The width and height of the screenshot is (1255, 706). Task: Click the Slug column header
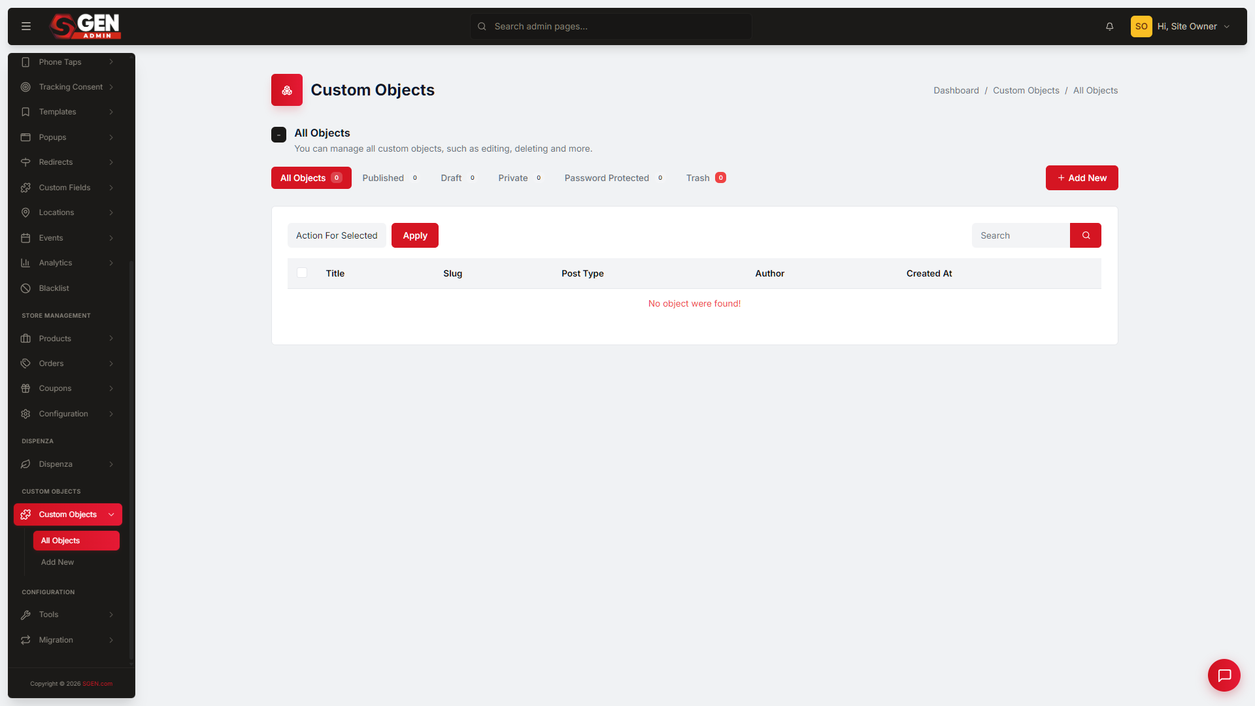click(x=453, y=273)
